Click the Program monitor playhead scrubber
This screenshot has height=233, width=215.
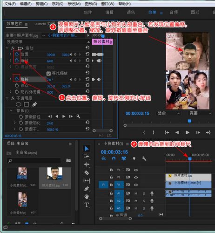pos(189,121)
